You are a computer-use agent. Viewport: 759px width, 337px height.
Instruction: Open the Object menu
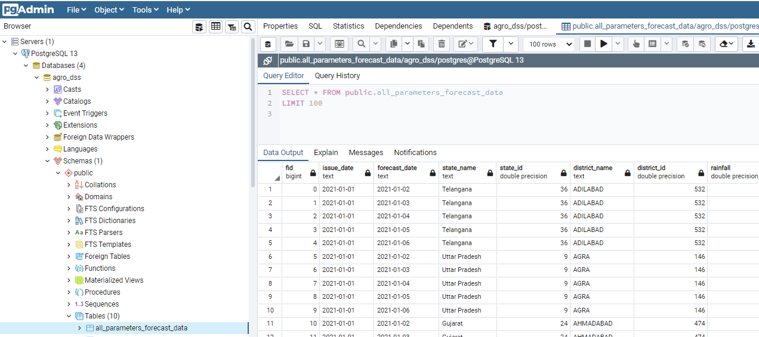coord(109,10)
